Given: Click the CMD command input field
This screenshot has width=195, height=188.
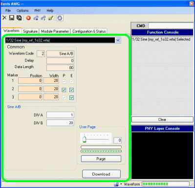Looking at the screenshot, I should 171,25.
